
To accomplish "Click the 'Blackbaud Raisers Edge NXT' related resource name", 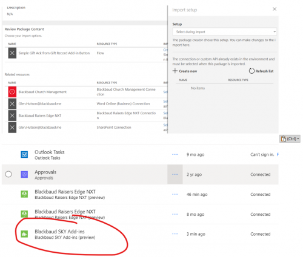I will pos(40,115).
